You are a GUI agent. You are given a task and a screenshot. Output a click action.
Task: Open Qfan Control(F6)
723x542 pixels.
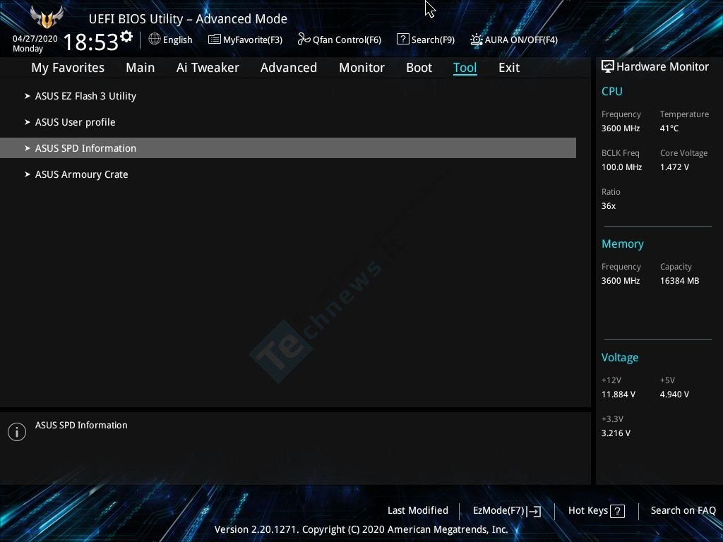pyautogui.click(x=347, y=40)
